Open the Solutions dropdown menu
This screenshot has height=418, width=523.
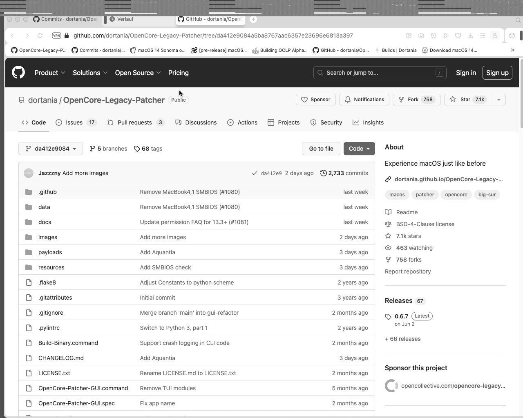point(90,73)
